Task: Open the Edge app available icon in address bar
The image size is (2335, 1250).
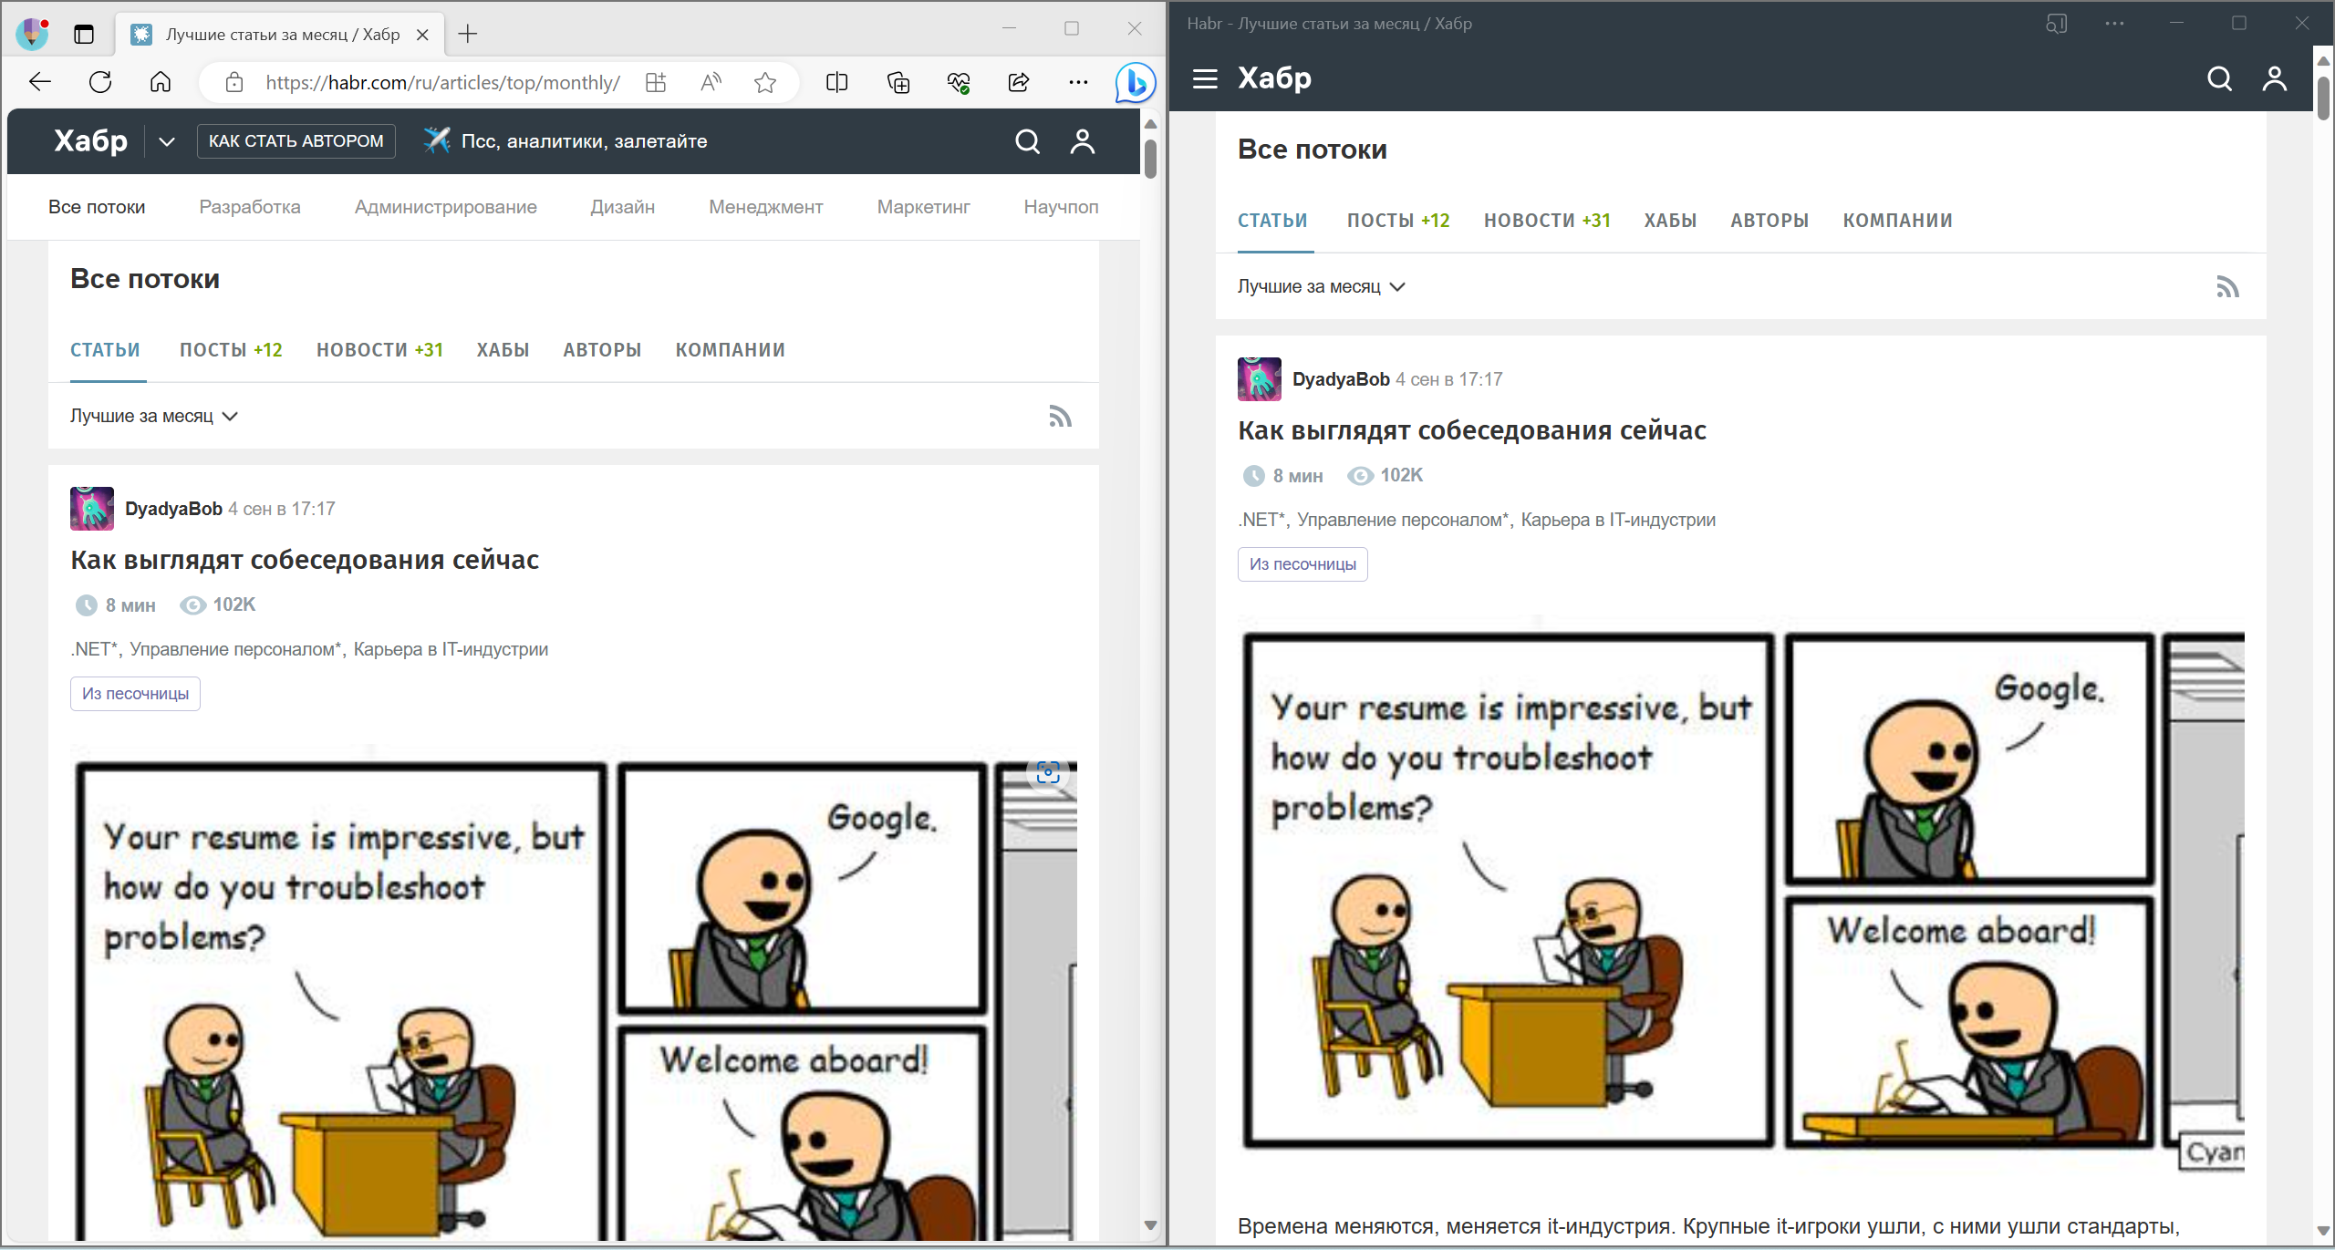Action: pos(656,83)
